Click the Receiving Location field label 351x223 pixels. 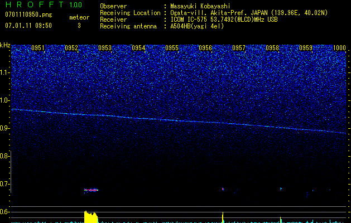coord(130,13)
